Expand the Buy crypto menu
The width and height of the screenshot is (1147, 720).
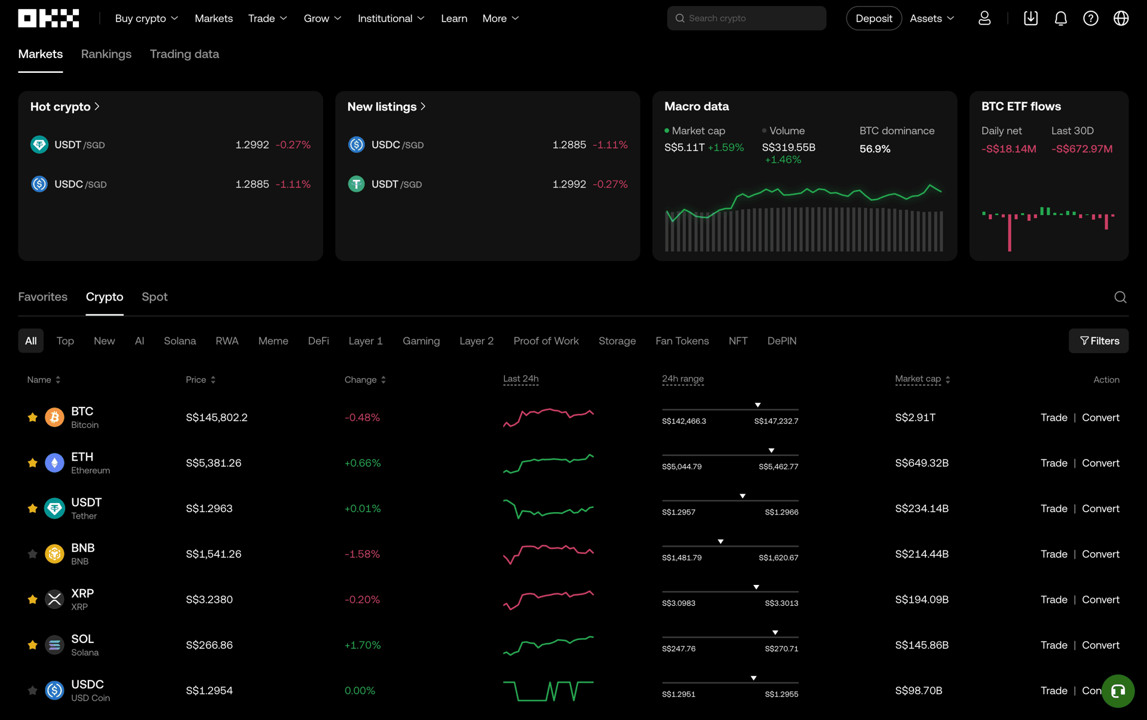coord(146,19)
